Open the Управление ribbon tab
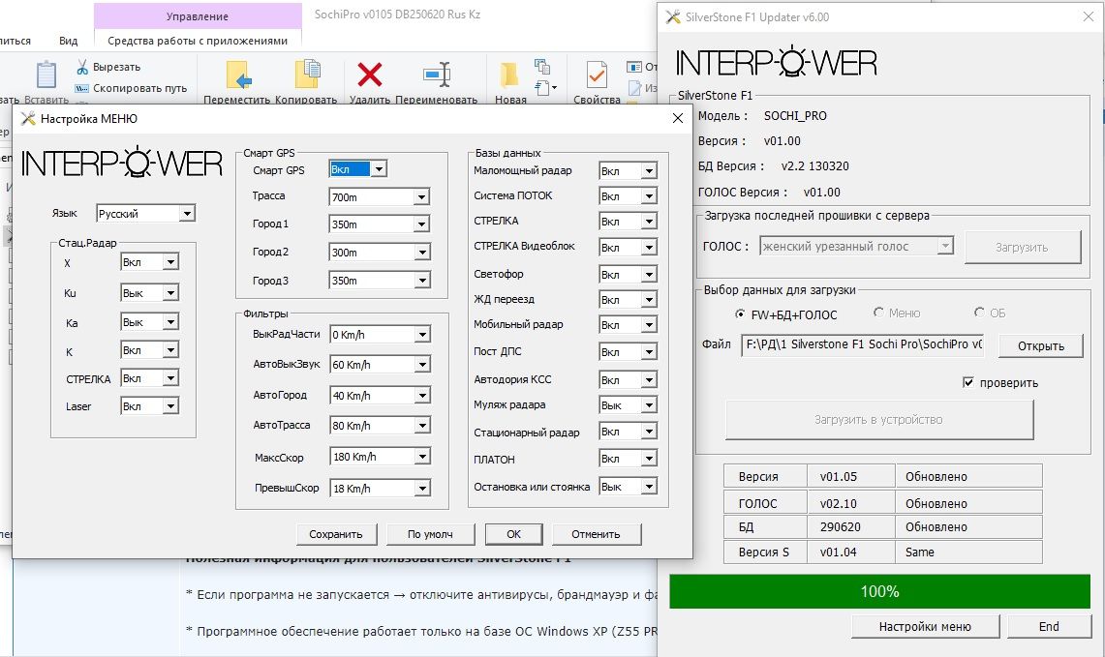 (198, 15)
